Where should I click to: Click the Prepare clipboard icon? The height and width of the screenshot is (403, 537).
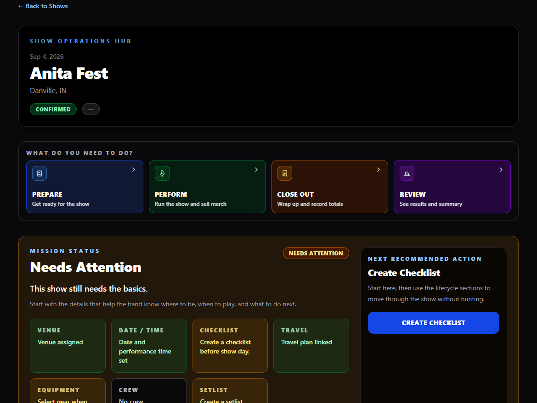pos(40,173)
